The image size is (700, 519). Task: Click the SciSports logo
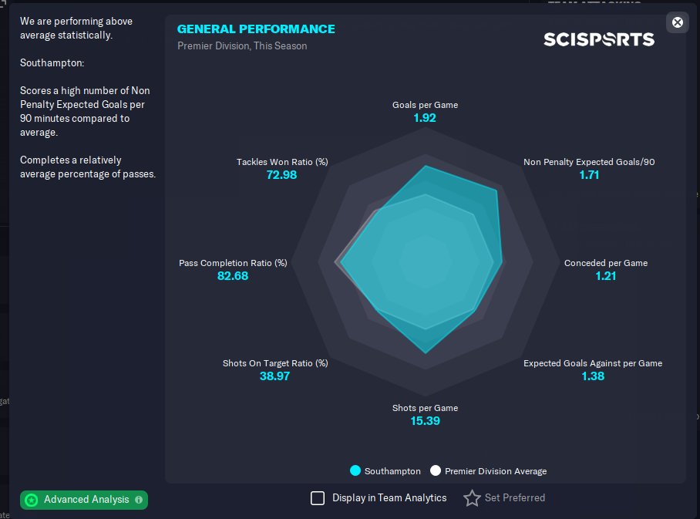tap(598, 39)
